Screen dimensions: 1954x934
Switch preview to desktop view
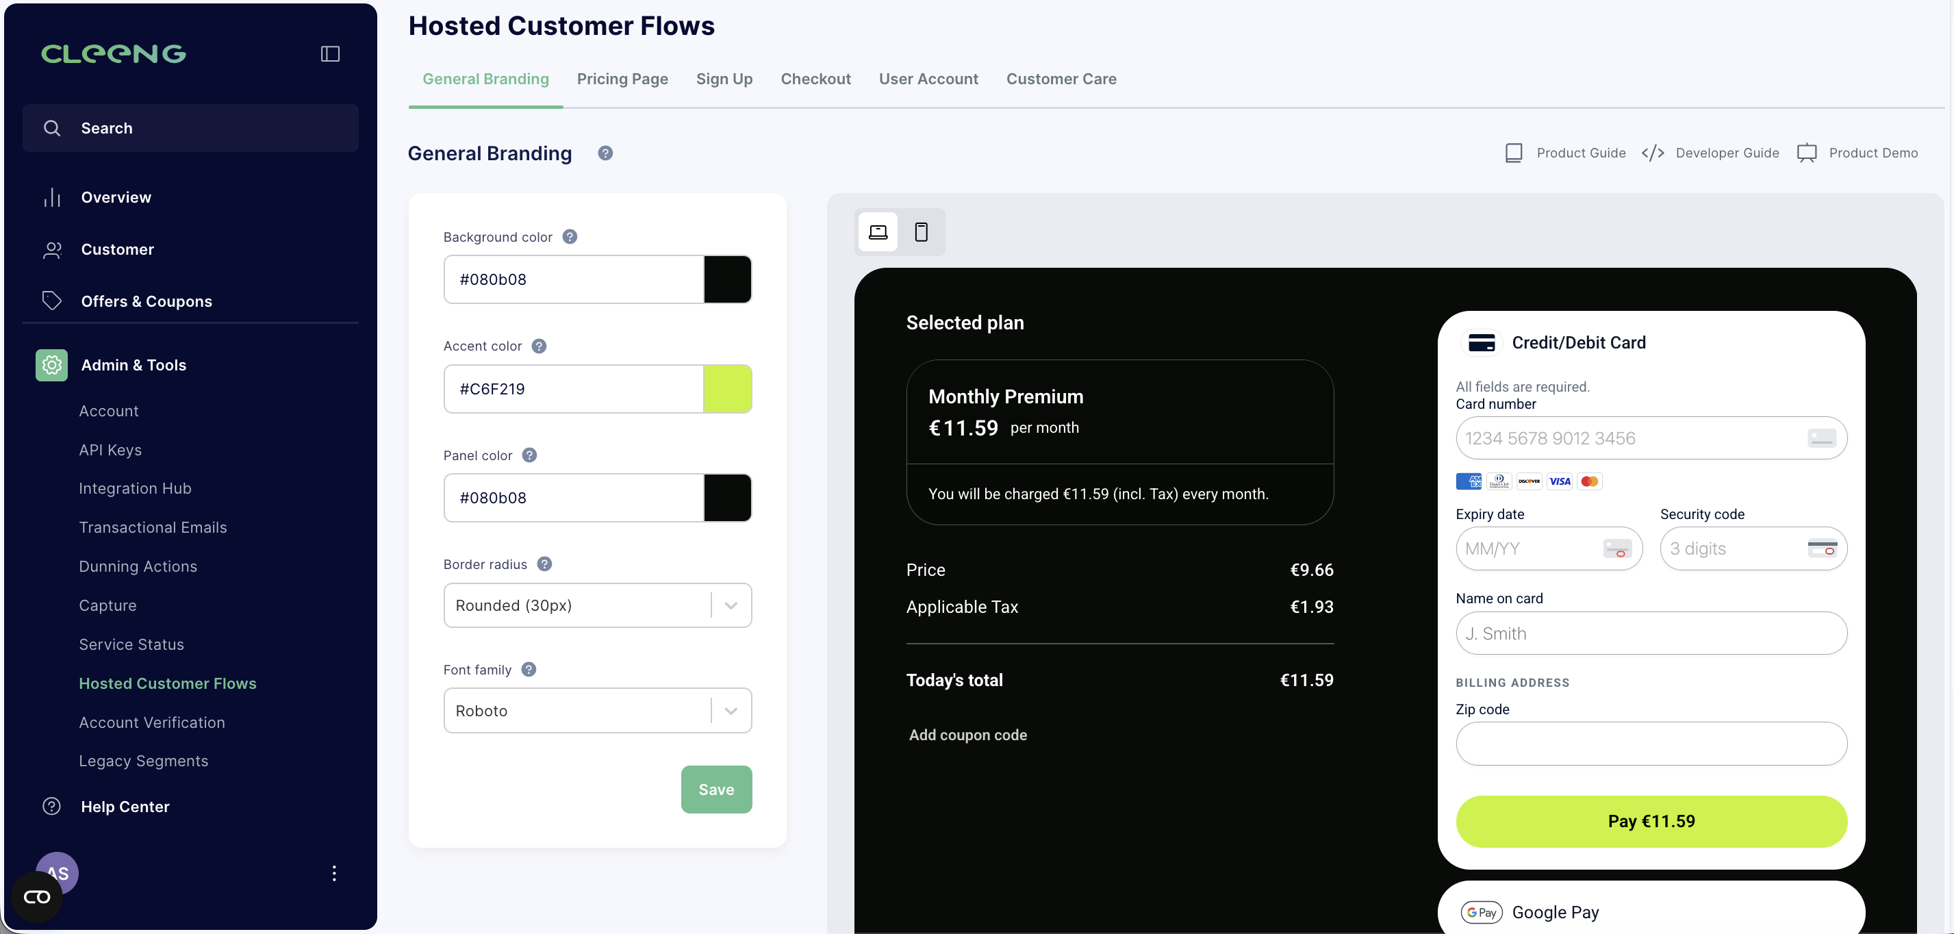coord(878,232)
